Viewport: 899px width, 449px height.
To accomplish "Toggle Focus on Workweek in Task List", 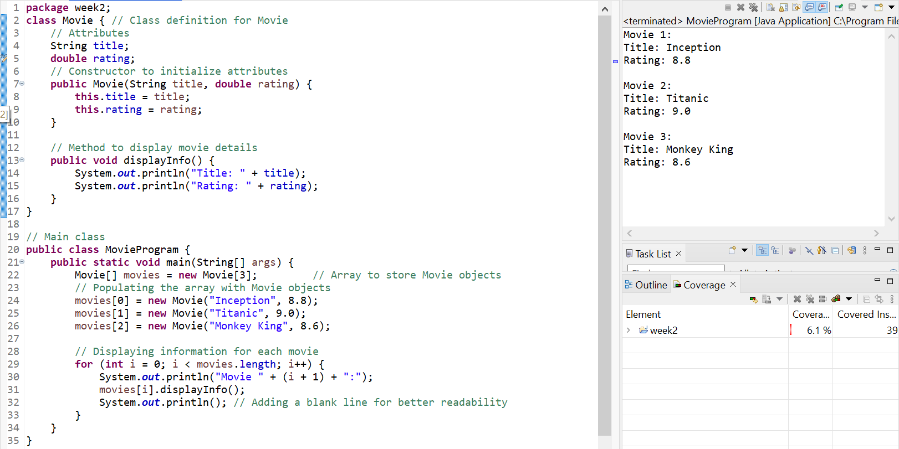I will (792, 250).
